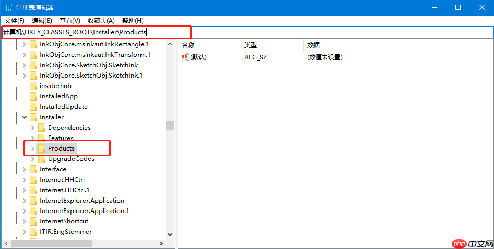Expand the Dependencies key arrow

(x=32, y=128)
